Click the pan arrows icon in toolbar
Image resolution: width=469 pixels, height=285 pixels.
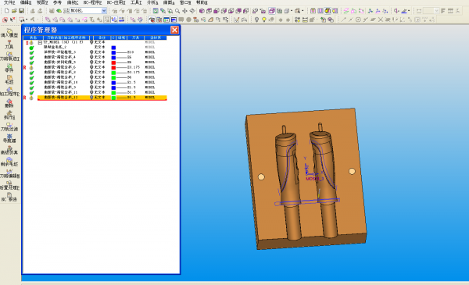[x=184, y=11]
